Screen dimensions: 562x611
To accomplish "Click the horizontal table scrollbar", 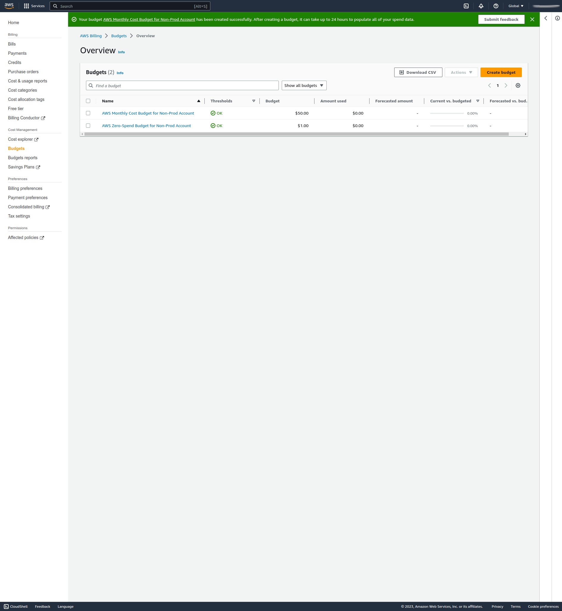I will click(x=297, y=134).
